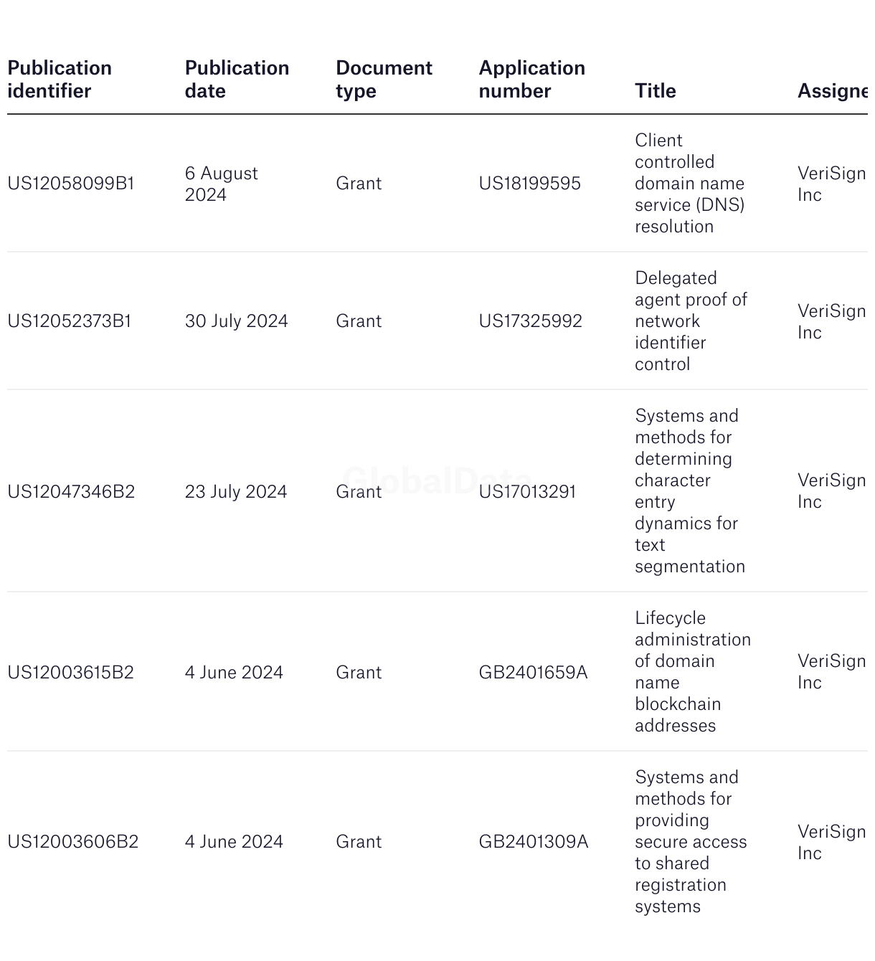Select the Client controlled DNS resolution title
Image resolution: width=875 pixels, height=961 pixels.
[690, 184]
